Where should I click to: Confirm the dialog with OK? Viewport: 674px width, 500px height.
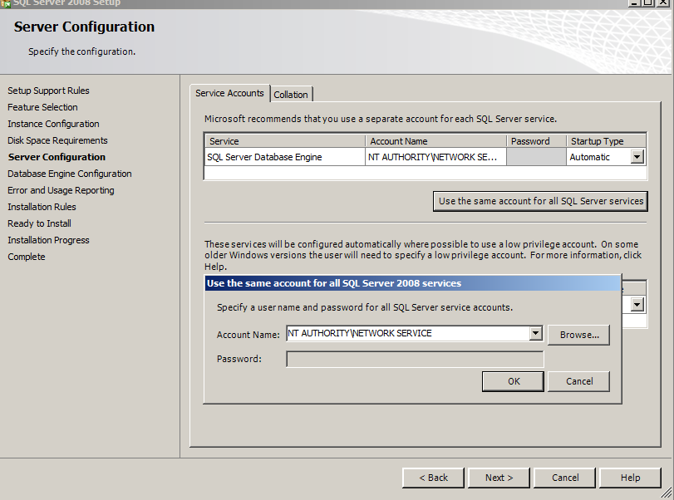(x=514, y=381)
